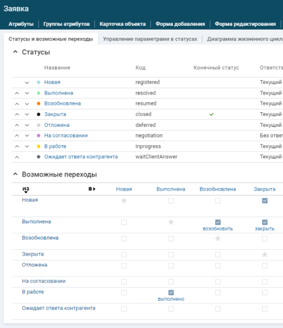Click star in Выполнена to Выполнена cell

pyautogui.click(x=171, y=222)
